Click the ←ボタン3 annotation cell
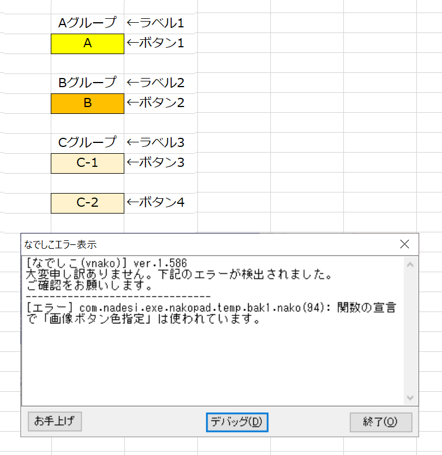 (156, 163)
